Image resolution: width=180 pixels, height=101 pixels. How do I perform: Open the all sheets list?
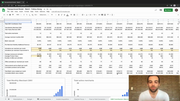click(9, 99)
